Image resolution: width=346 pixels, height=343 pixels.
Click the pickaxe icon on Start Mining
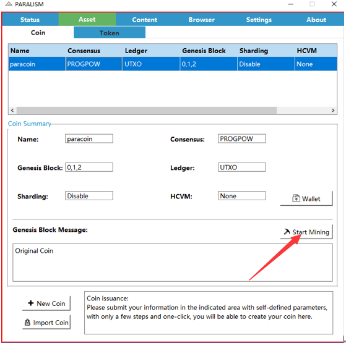pos(287,232)
